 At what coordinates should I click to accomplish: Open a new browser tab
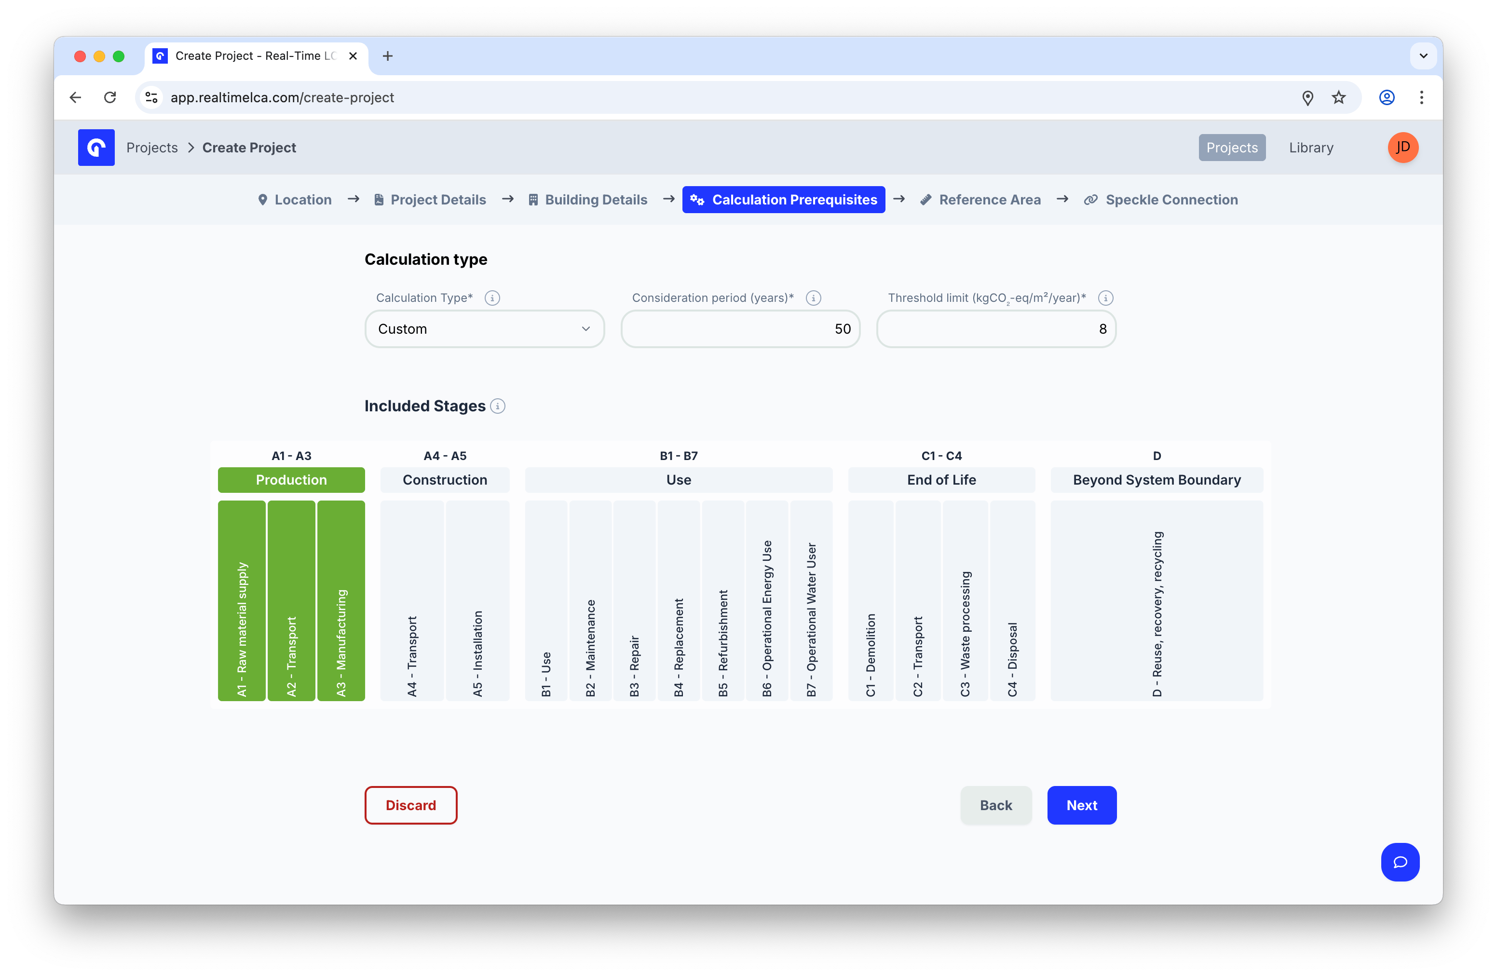(387, 56)
